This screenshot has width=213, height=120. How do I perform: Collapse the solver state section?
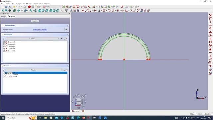tap(68, 25)
